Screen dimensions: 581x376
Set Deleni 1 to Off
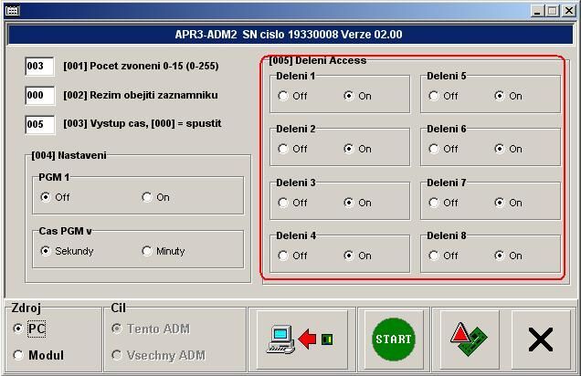click(x=283, y=96)
